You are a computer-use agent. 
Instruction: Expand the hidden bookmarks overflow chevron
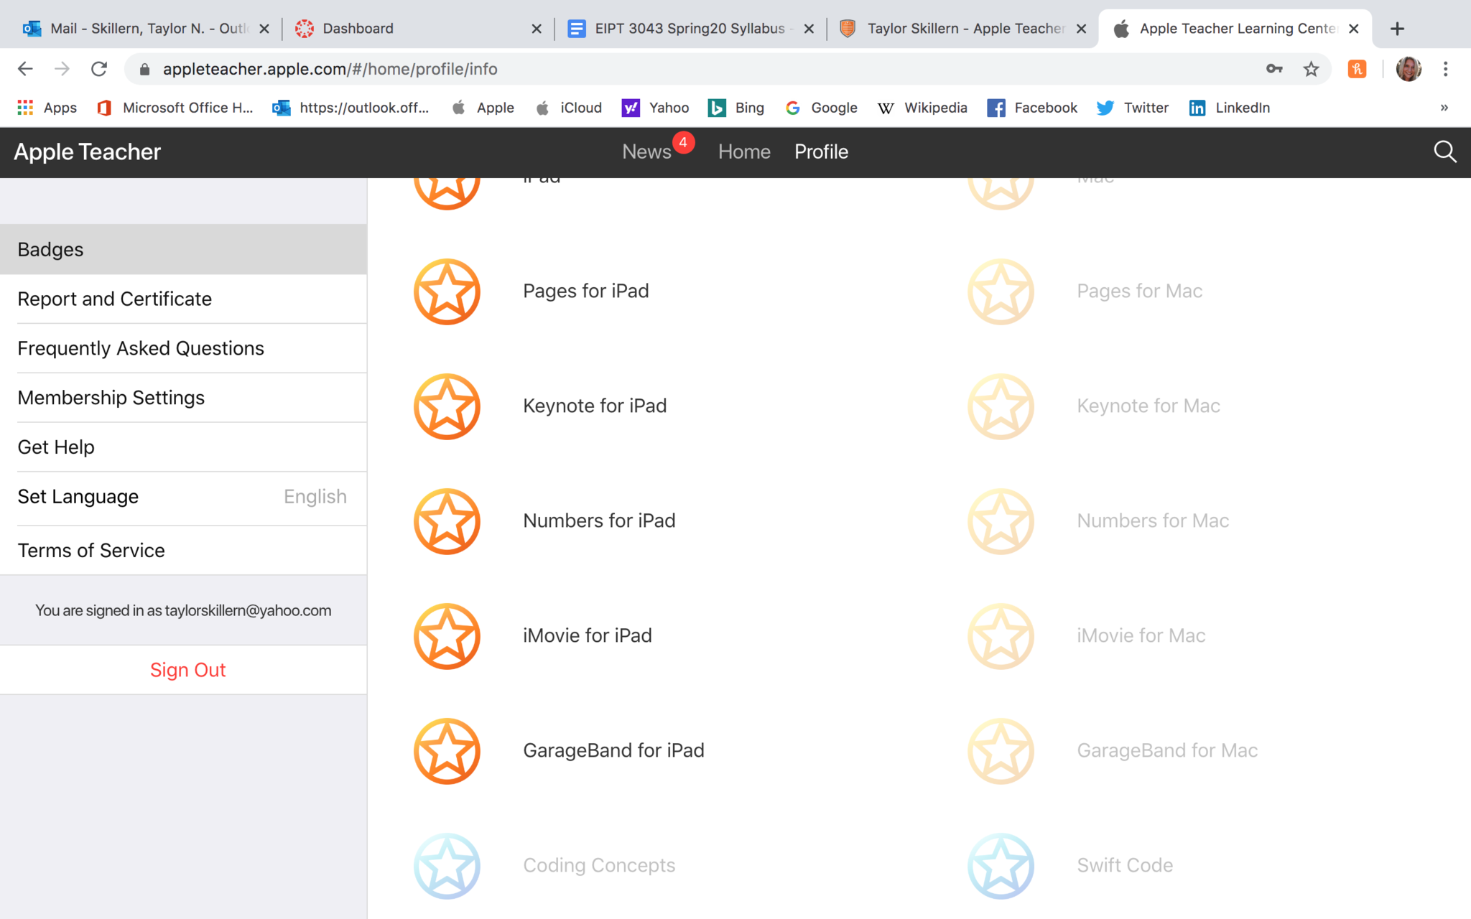[x=1444, y=108]
